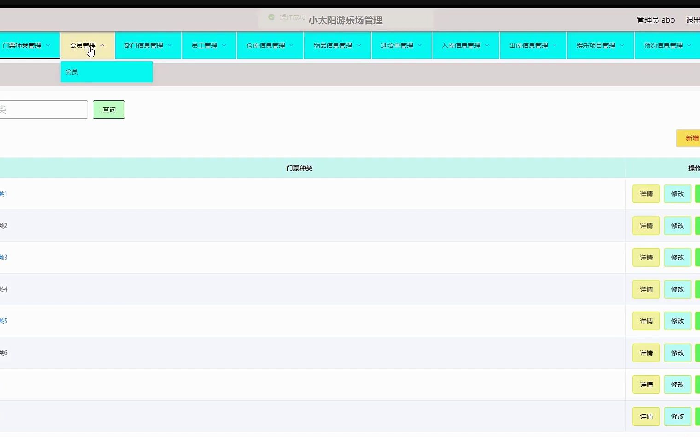The image size is (700, 437).
Task: Click 修改 for row ending in 4
Action: [677, 289]
